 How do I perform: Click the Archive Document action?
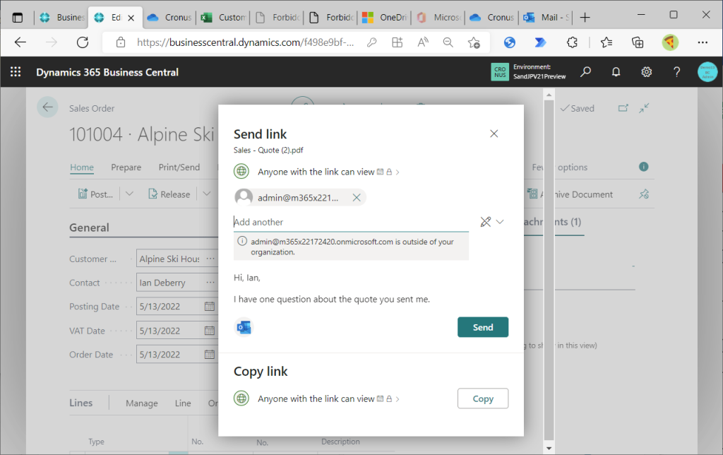tap(570, 194)
